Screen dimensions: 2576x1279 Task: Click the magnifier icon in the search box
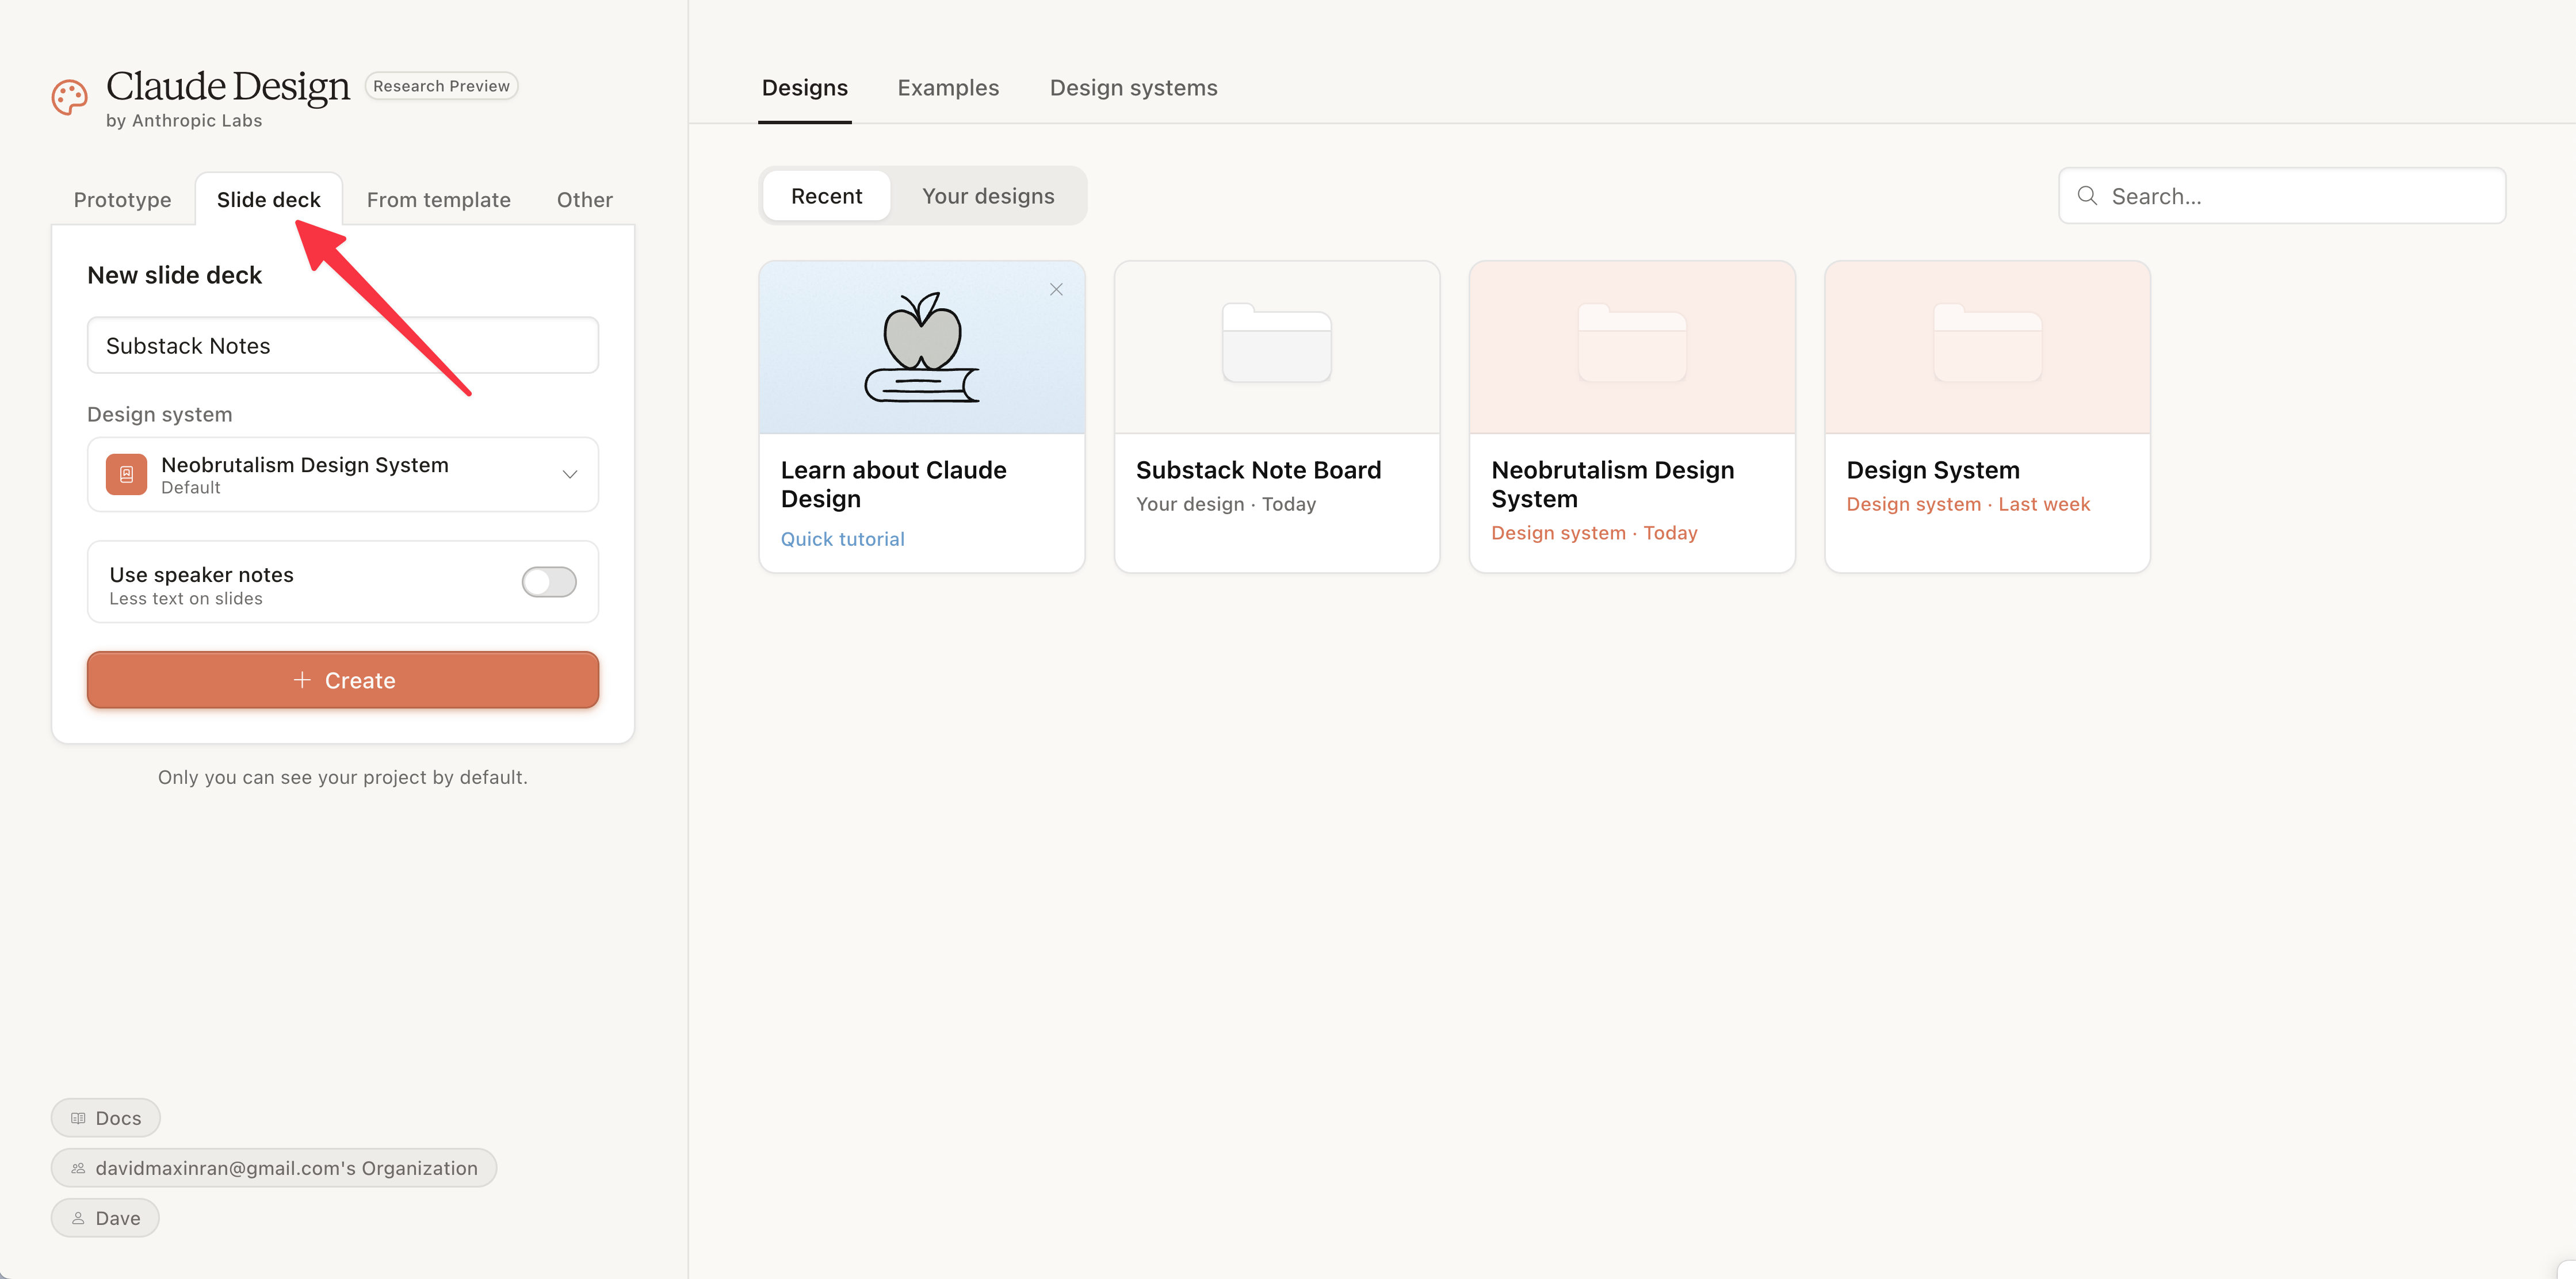[2087, 196]
